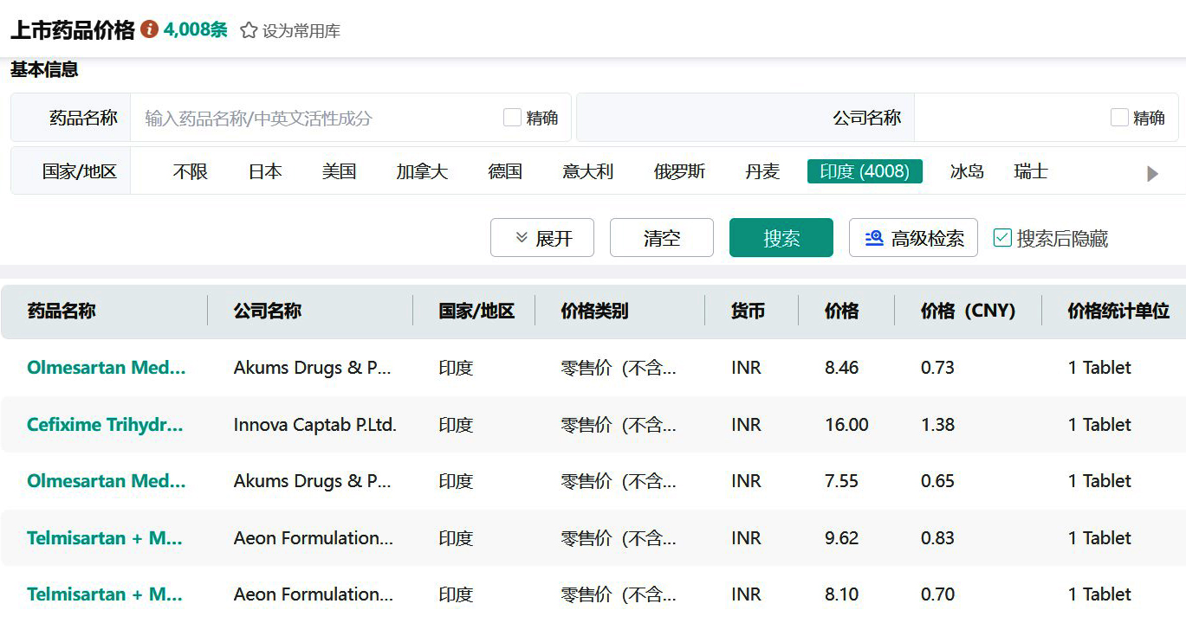The height and width of the screenshot is (623, 1186).
Task: Click the star icon to set favorite database
Action: point(249,30)
